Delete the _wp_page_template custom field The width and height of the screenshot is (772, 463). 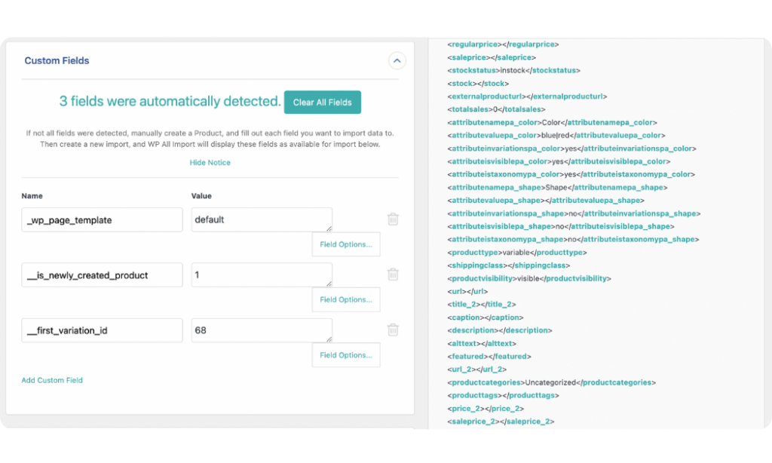click(392, 219)
